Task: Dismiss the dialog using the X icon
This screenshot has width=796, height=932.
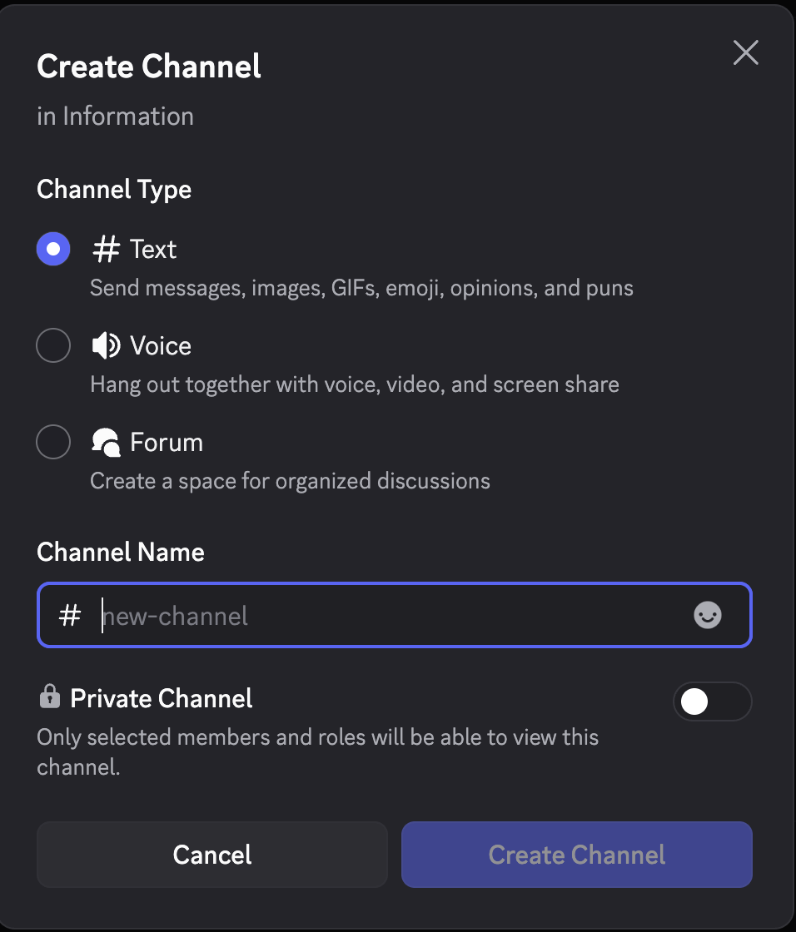Action: click(745, 52)
